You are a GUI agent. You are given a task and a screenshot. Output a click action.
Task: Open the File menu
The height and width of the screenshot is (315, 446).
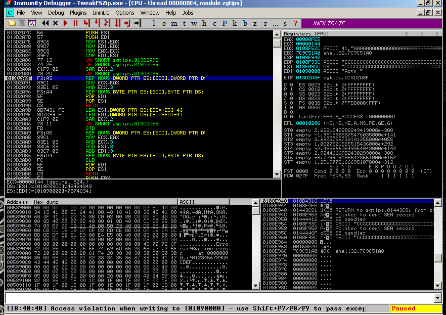coord(21,13)
